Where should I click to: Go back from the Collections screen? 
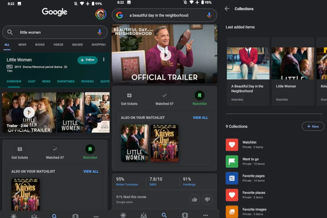coord(227,9)
